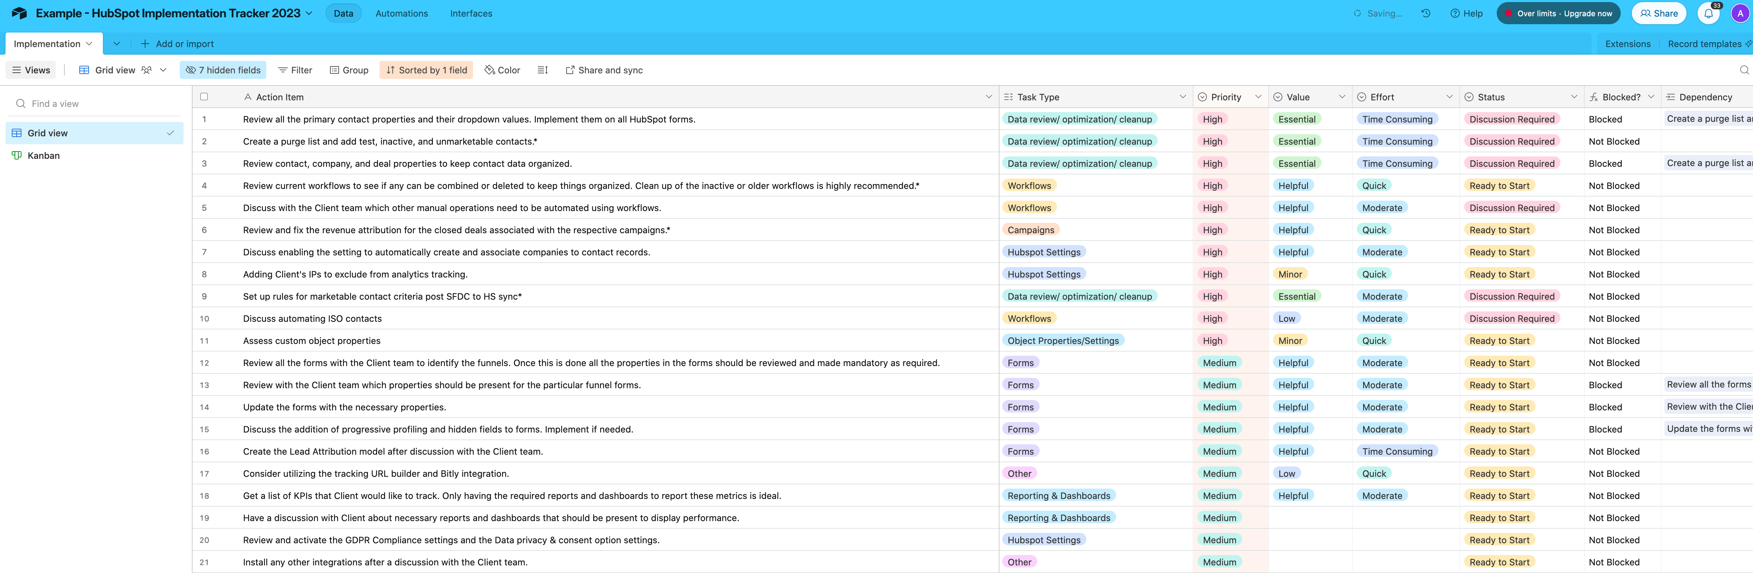Click the plus icon for Add or import
1753x573 pixels.
[144, 44]
